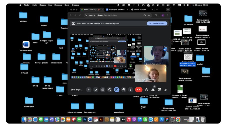Select the Microsoft Word desktop icon
This screenshot has height=127, width=227.
tap(26, 46)
